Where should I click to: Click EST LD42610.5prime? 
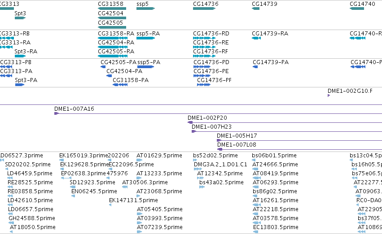point(10,205)
